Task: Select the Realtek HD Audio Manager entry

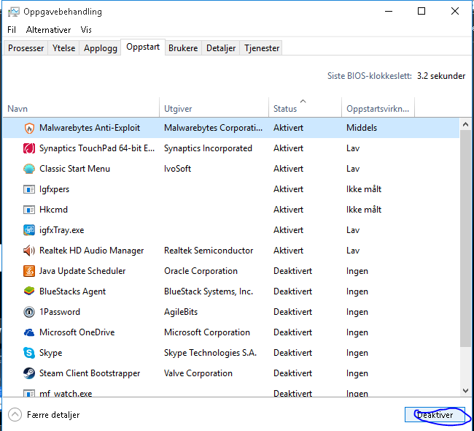Action: [92, 251]
